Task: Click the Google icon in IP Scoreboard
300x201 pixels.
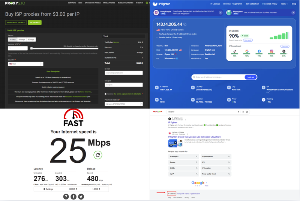Action: (x=247, y=51)
